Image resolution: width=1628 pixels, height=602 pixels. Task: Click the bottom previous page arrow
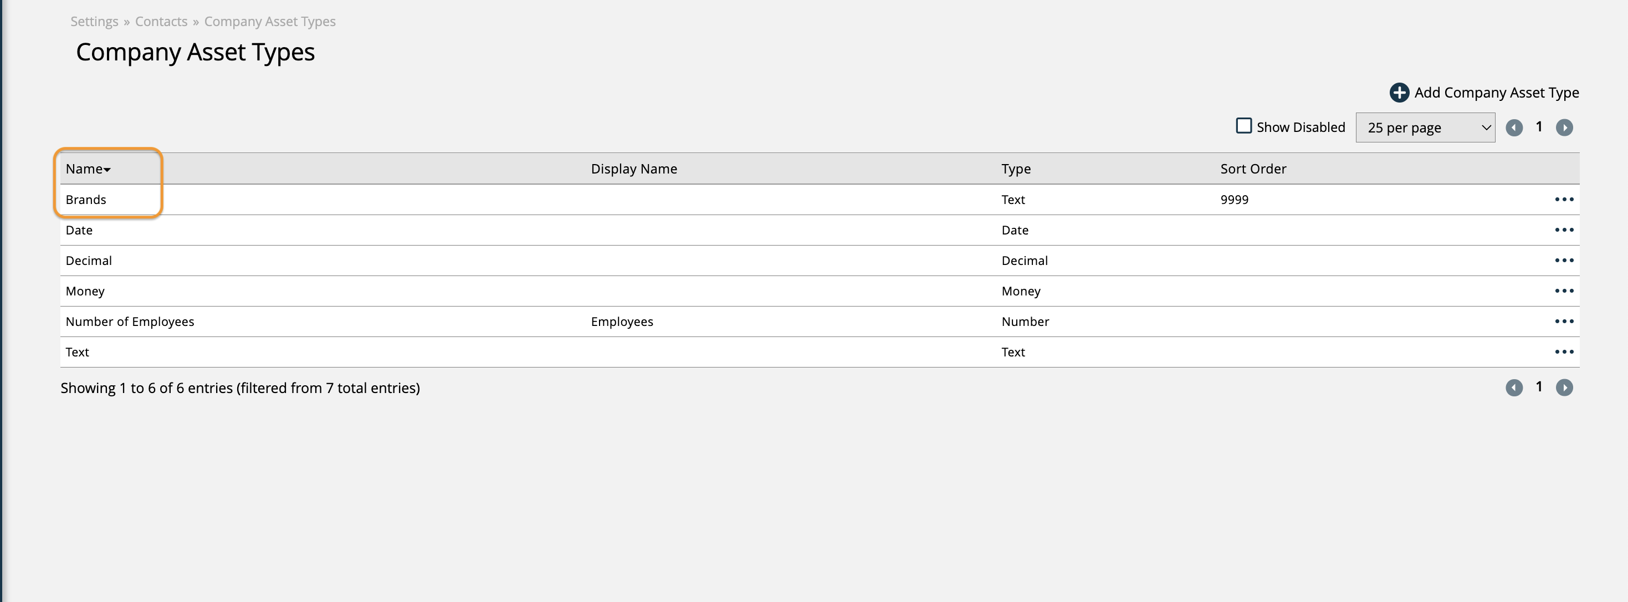click(1514, 387)
